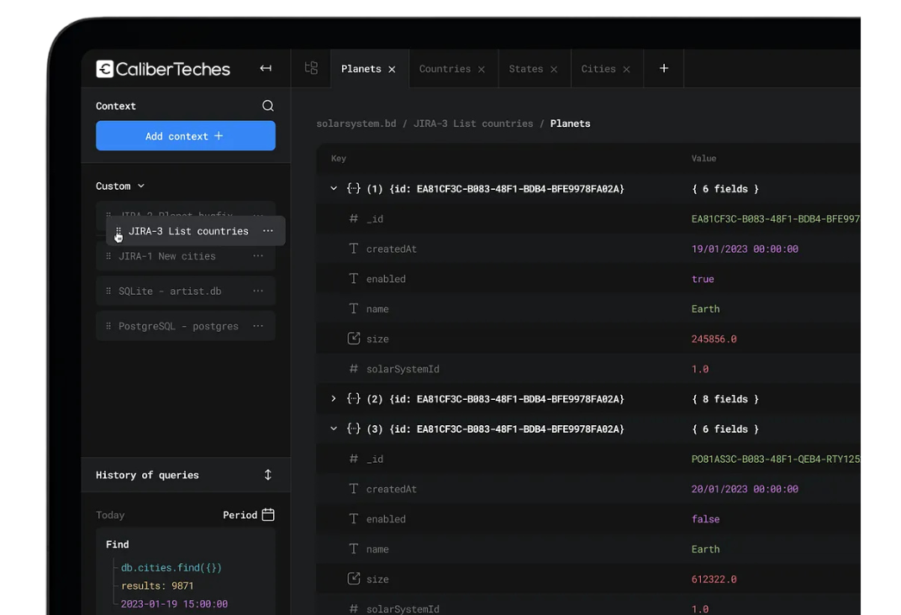
Task: Click the size field icon for 612322.0
Action: pos(354,579)
